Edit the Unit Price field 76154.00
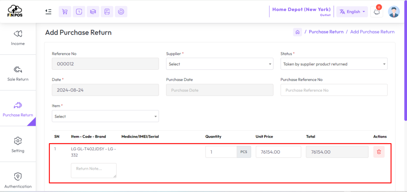The image size is (407, 192). [279, 152]
